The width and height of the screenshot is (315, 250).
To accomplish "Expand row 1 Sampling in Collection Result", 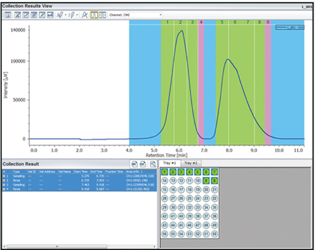I will (4, 176).
